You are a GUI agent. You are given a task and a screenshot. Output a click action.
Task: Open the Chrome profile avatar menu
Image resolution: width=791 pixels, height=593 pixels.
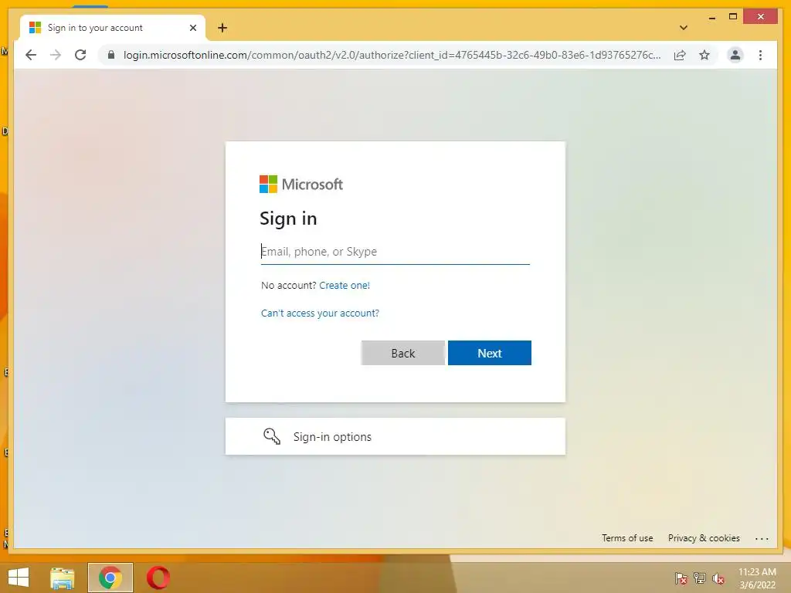pos(735,55)
